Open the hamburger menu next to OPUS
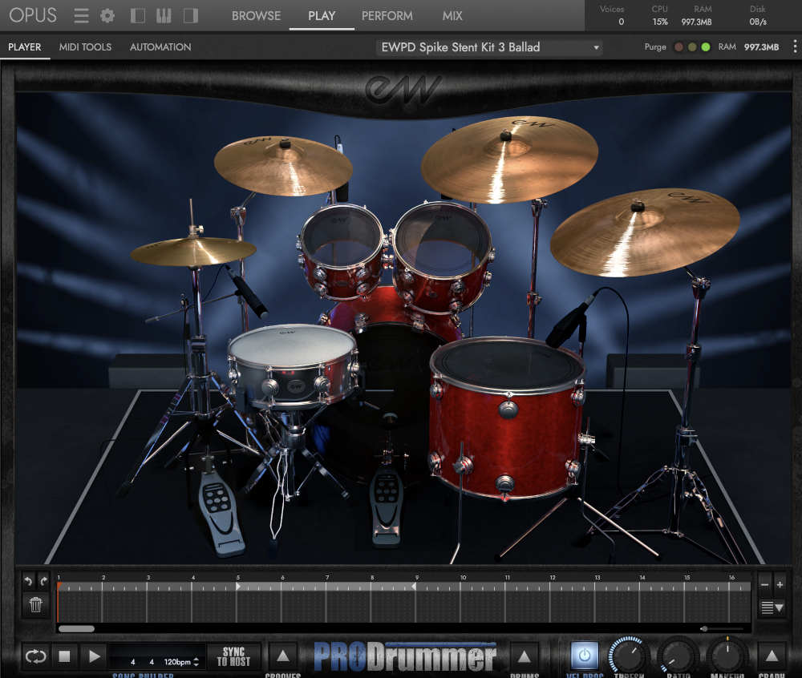Image resolution: width=802 pixels, height=678 pixels. [80, 15]
